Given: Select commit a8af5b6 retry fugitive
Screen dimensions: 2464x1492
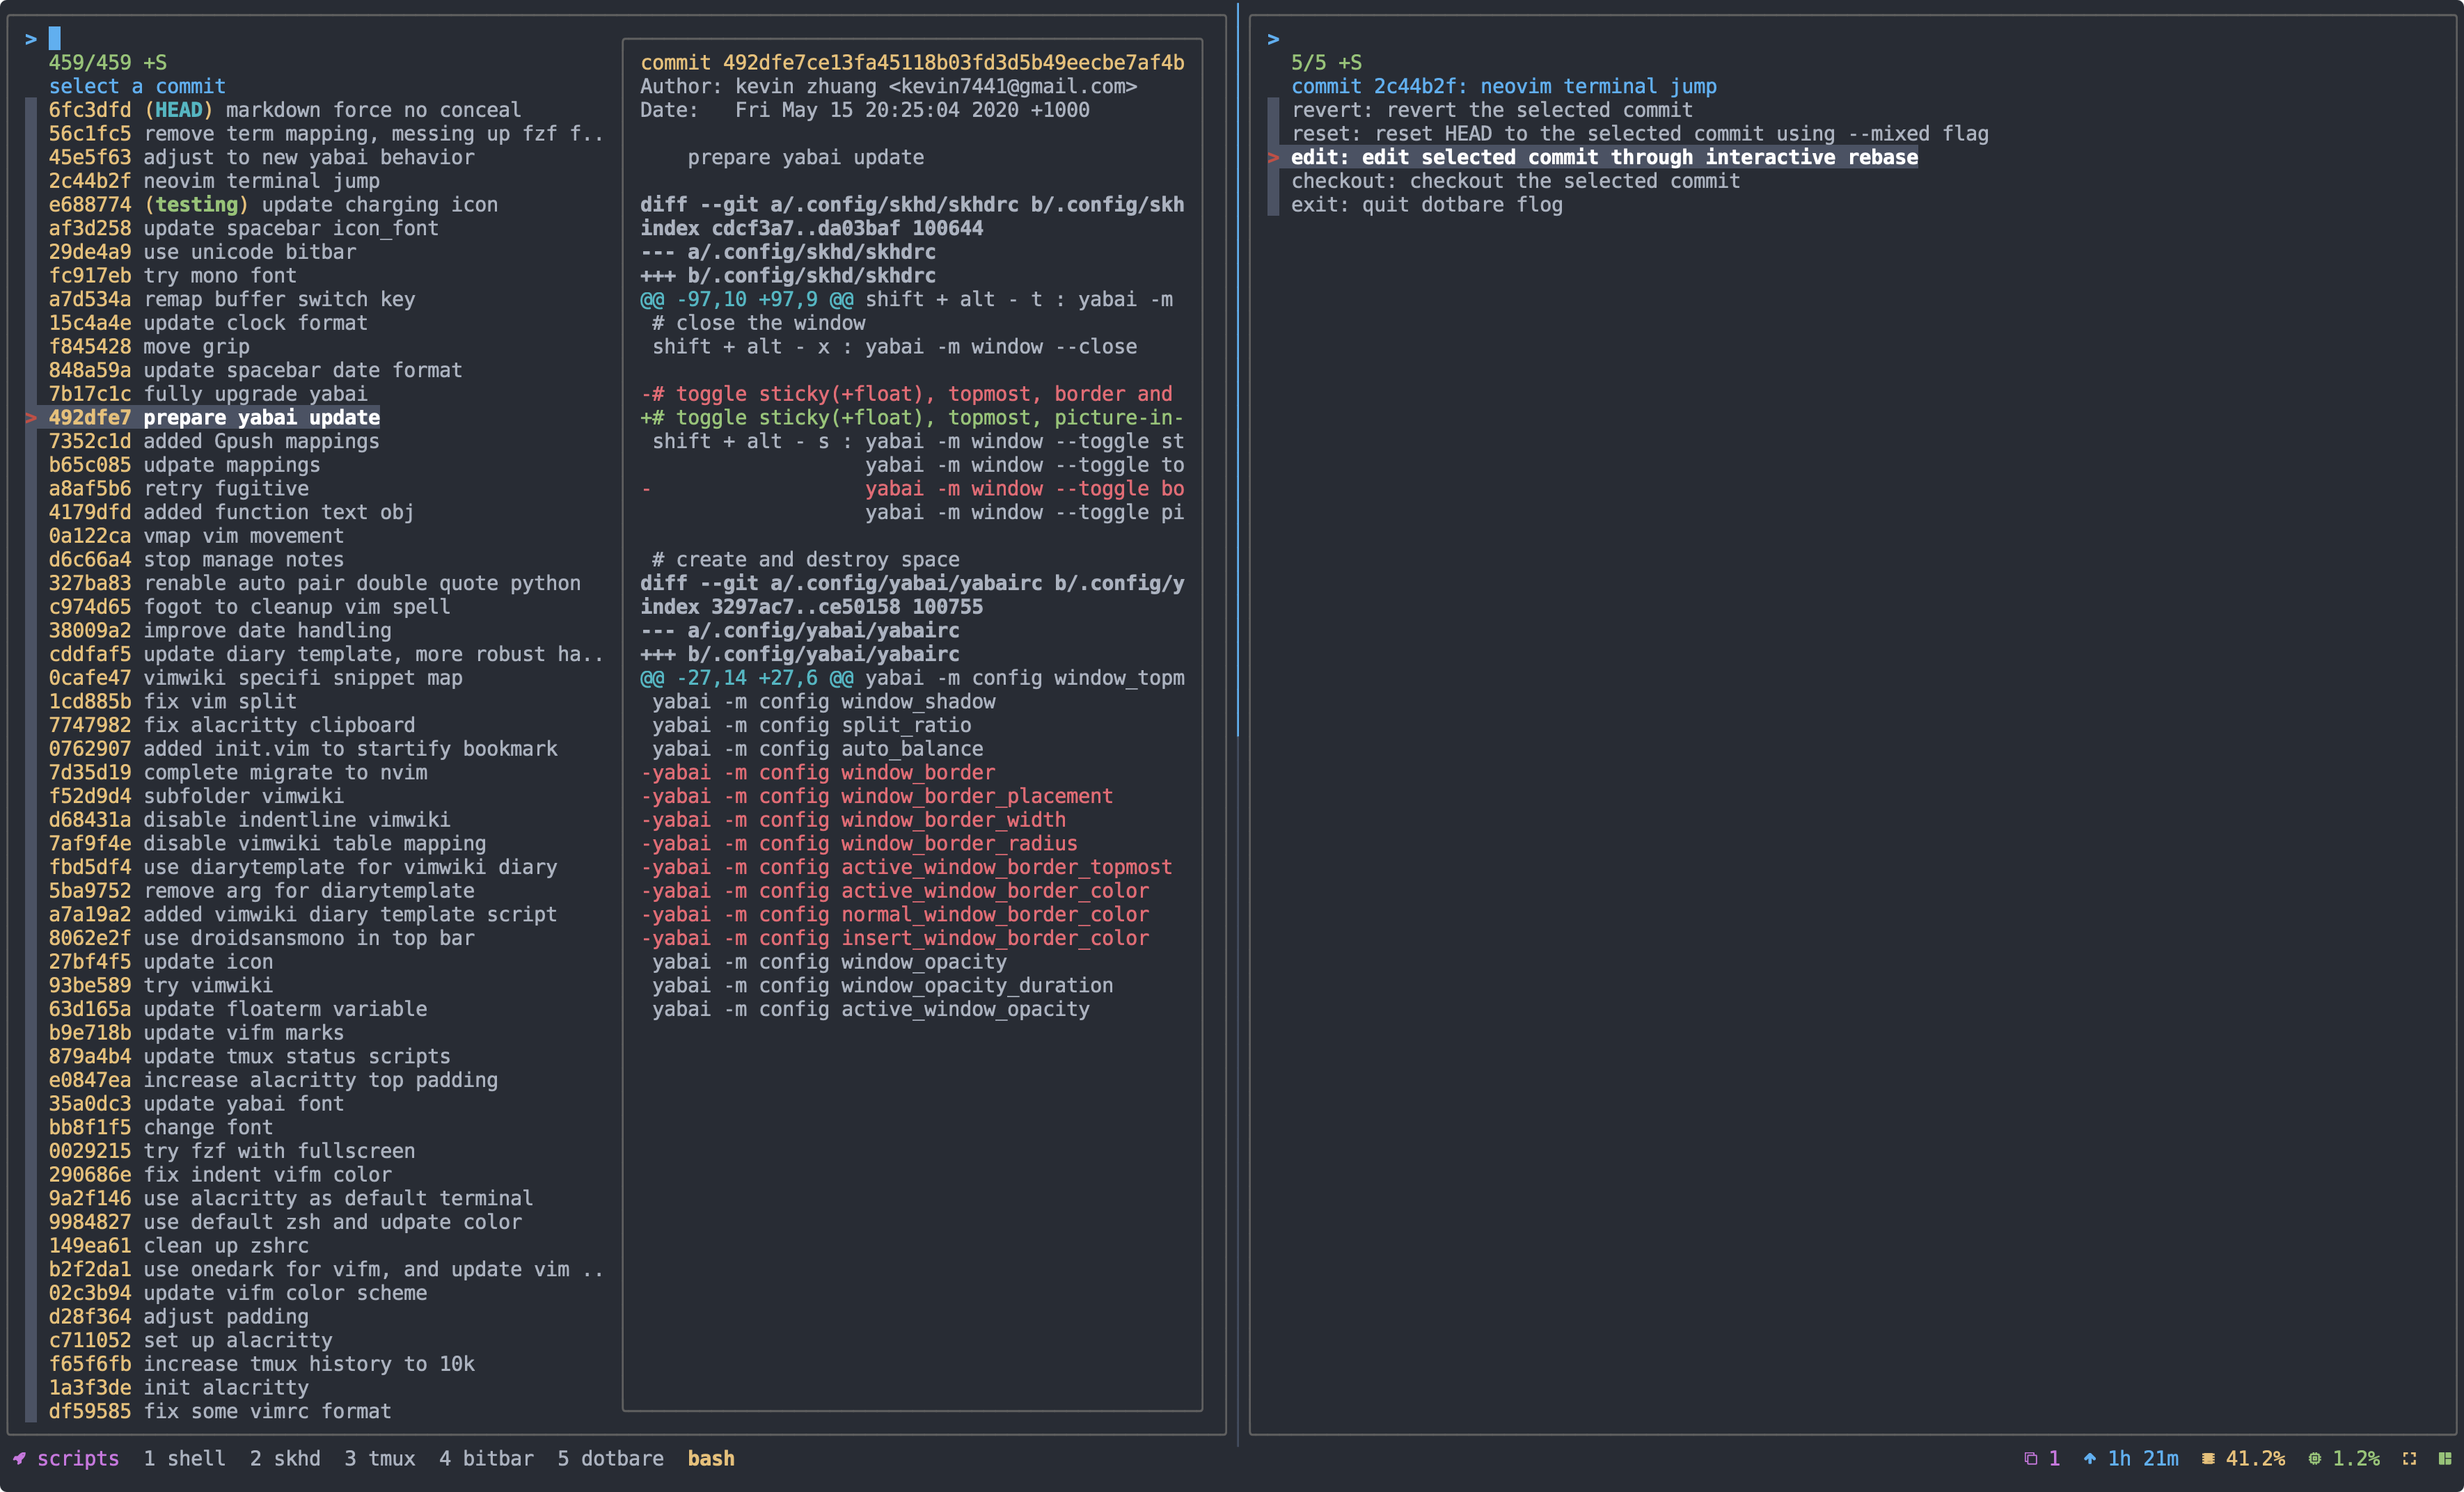Looking at the screenshot, I should tap(179, 489).
